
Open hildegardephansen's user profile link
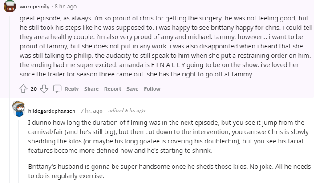[x=52, y=110]
